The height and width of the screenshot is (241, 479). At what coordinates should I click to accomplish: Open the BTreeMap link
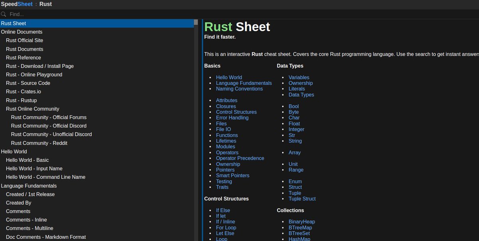pyautogui.click(x=301, y=228)
